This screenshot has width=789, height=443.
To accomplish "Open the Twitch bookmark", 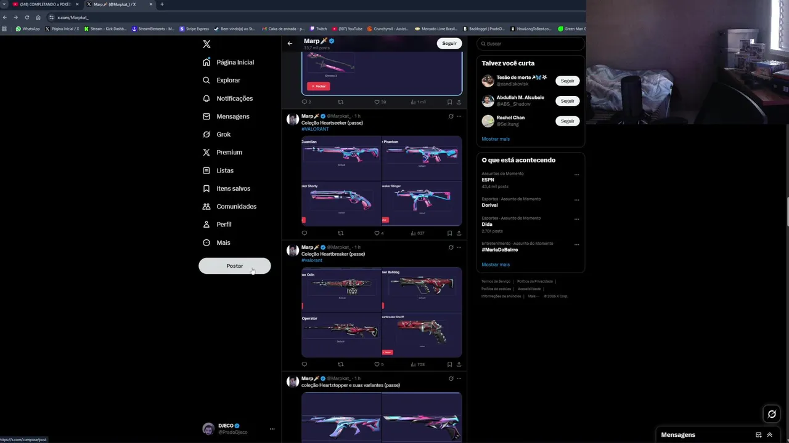I will click(x=319, y=29).
